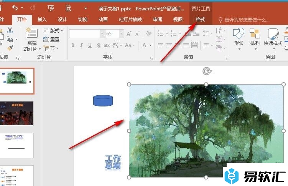288x186 pixels.
Task: Open align text vertical option
Action: 219,39
